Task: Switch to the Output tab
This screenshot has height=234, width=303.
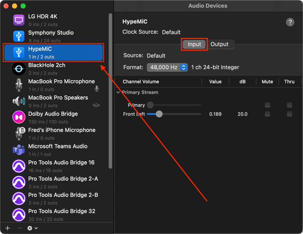Action: 219,44
